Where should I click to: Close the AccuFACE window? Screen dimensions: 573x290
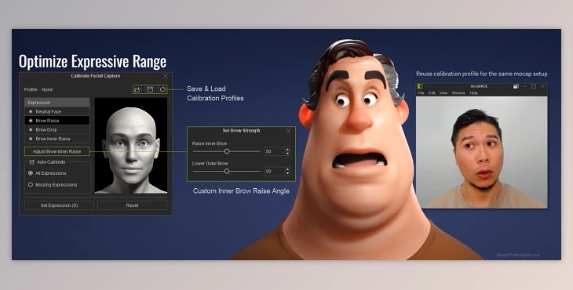coord(542,86)
